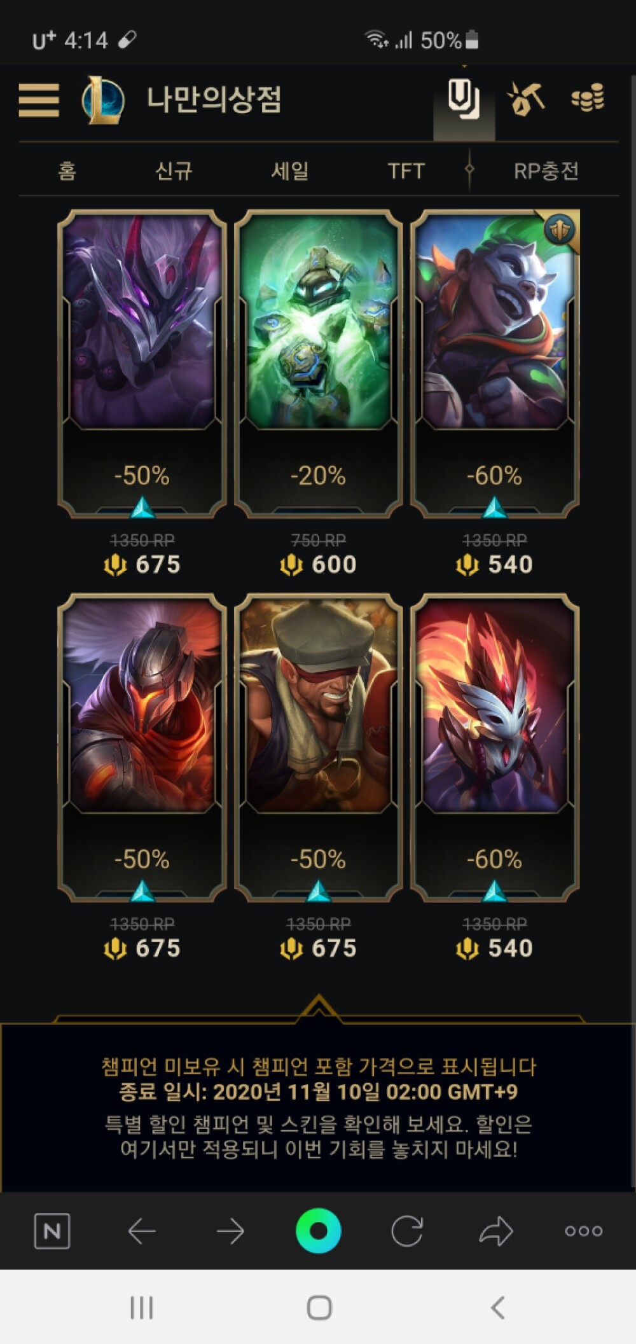The height and width of the screenshot is (1344, 636).
Task: Open the RP충전 link
Action: tap(546, 170)
